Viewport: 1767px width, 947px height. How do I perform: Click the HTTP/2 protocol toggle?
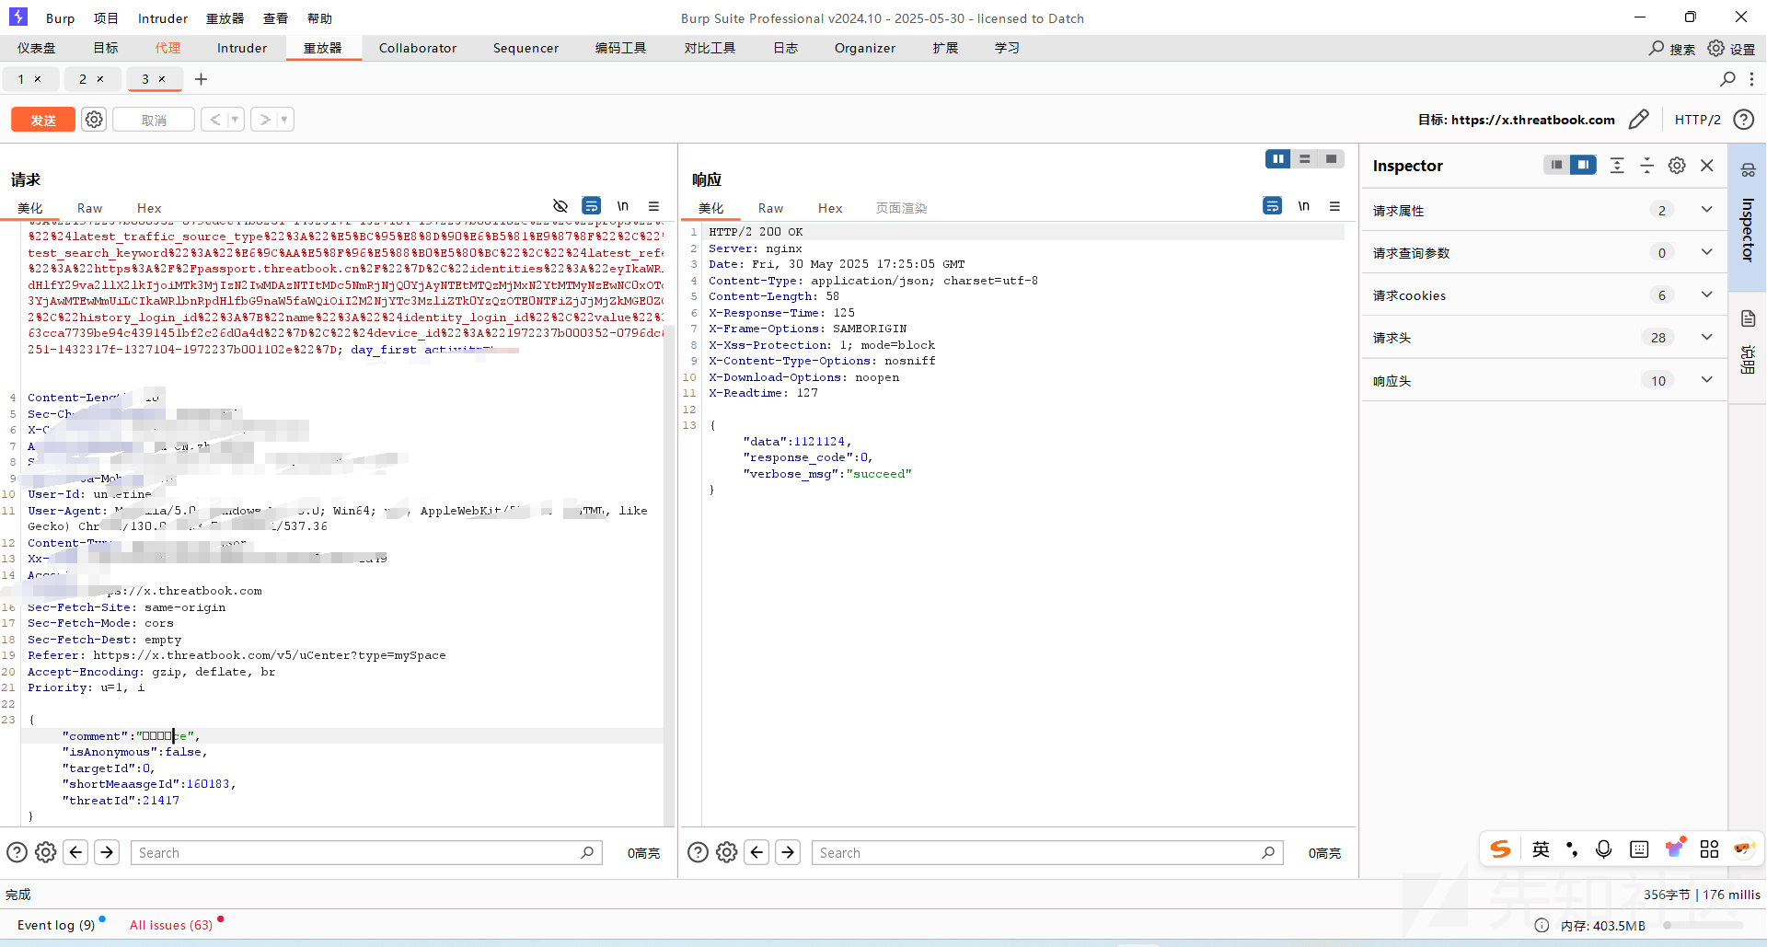tap(1697, 120)
